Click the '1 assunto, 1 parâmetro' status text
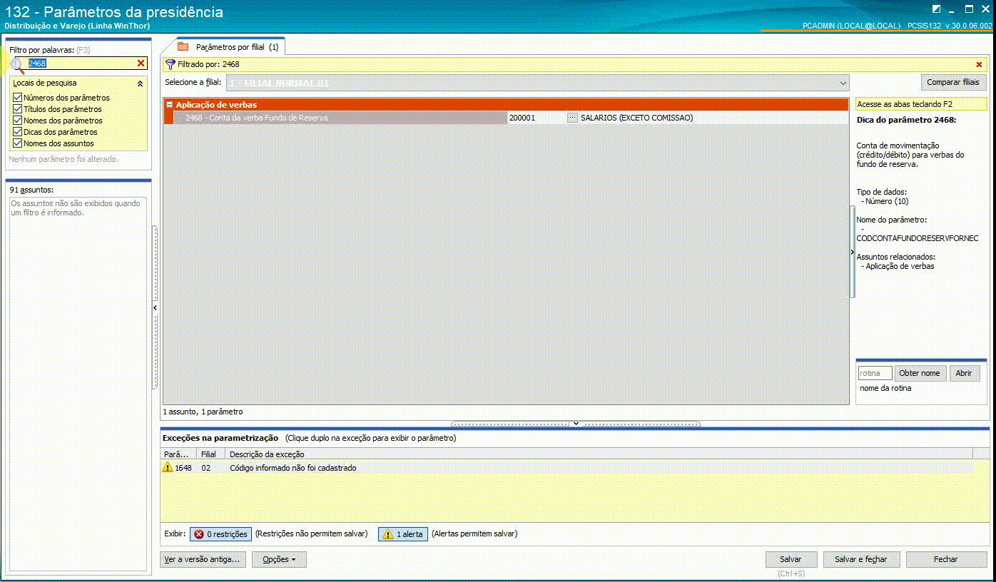 (x=203, y=412)
